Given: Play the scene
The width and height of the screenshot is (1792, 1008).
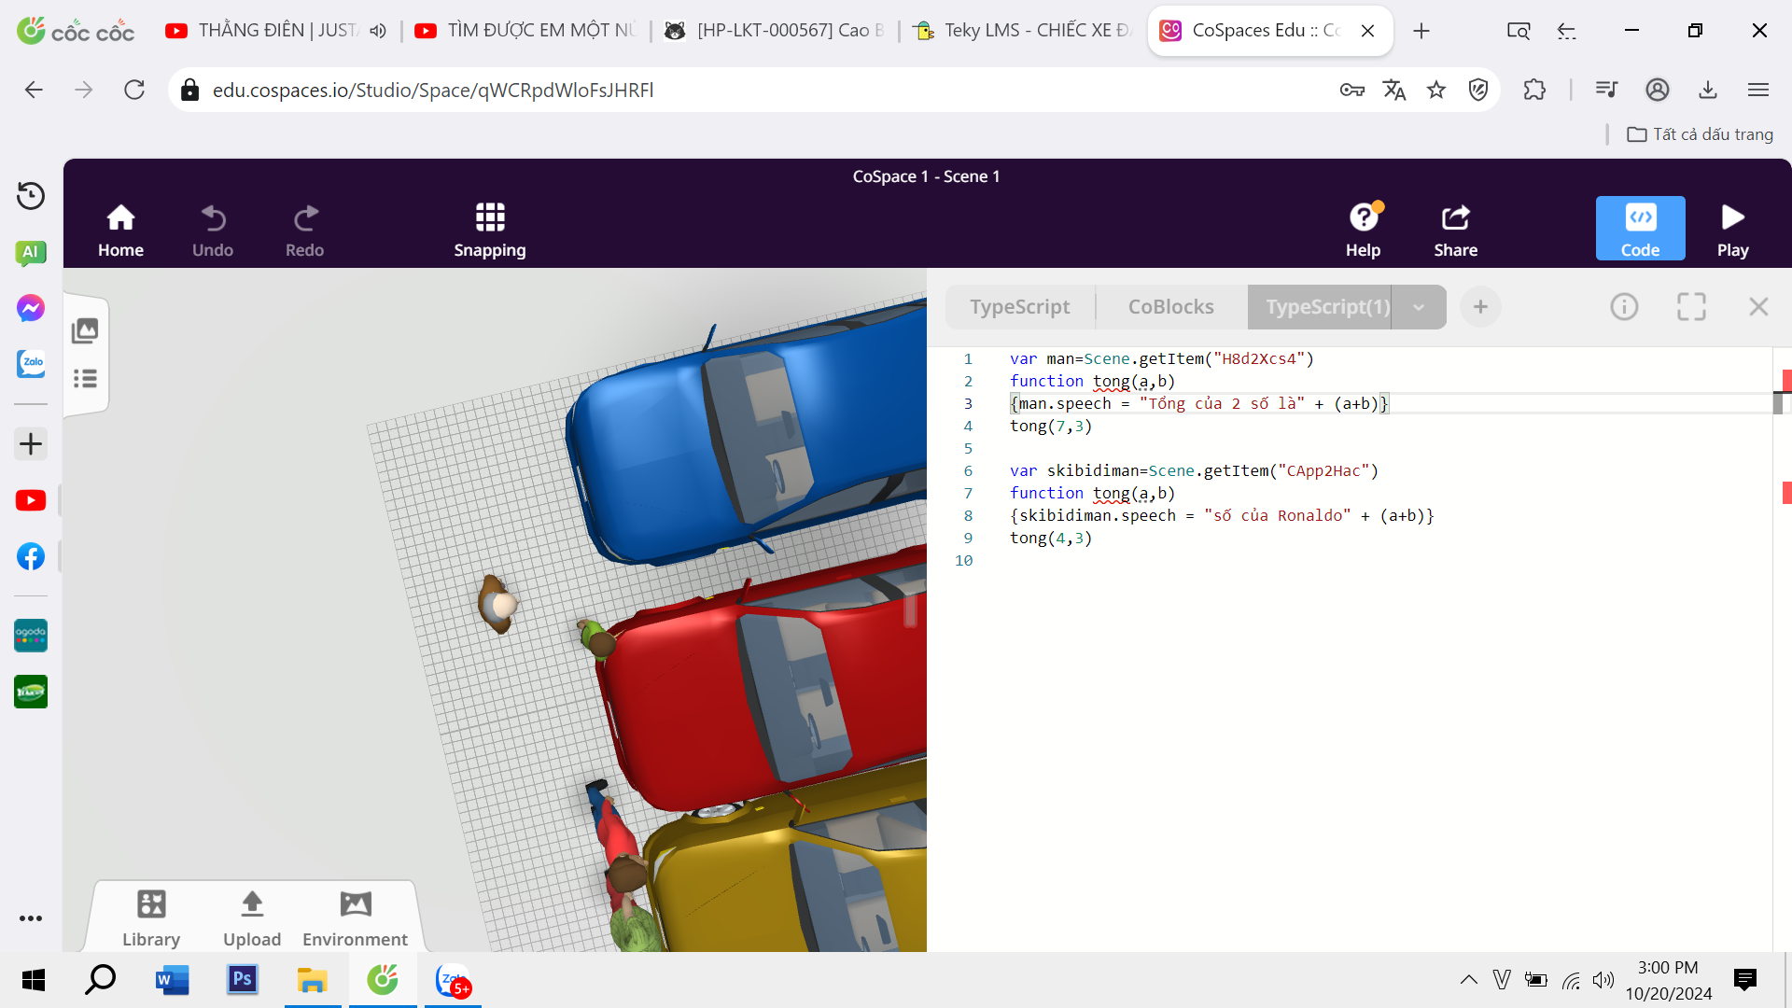Looking at the screenshot, I should point(1732,230).
